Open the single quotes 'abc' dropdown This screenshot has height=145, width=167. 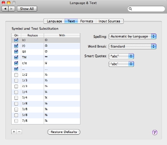[121, 64]
